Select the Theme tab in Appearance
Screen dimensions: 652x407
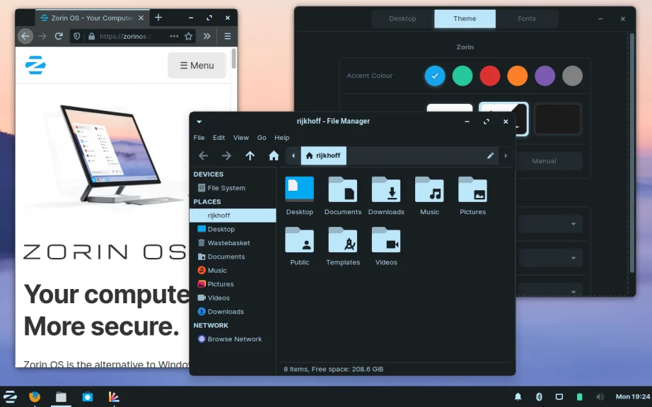pos(465,18)
